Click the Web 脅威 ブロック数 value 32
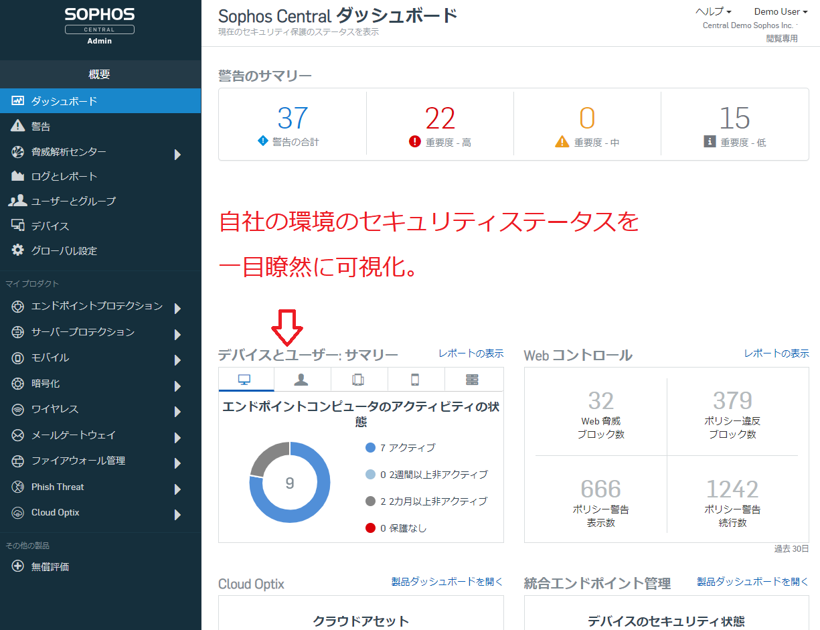Screen dimensions: 820x630 [x=600, y=400]
